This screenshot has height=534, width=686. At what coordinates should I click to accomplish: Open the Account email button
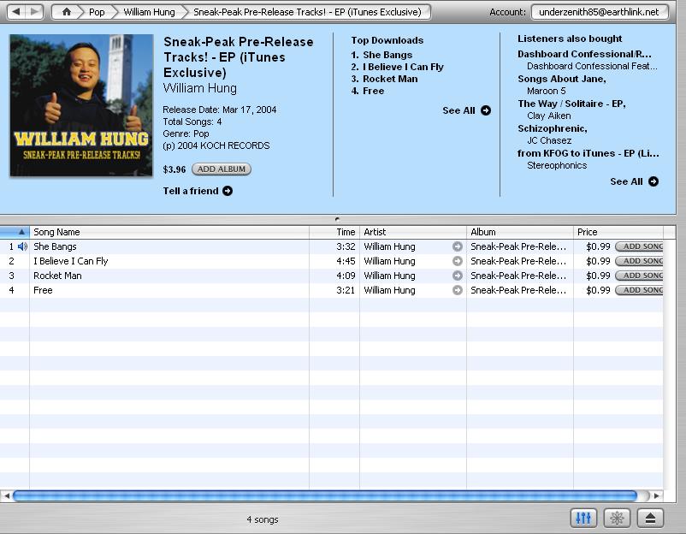(x=599, y=12)
